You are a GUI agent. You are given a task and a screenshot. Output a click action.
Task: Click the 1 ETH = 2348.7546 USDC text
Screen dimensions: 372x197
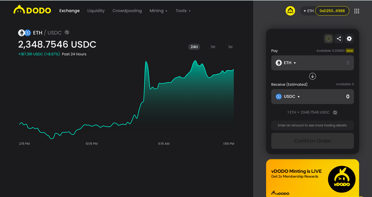(308, 113)
